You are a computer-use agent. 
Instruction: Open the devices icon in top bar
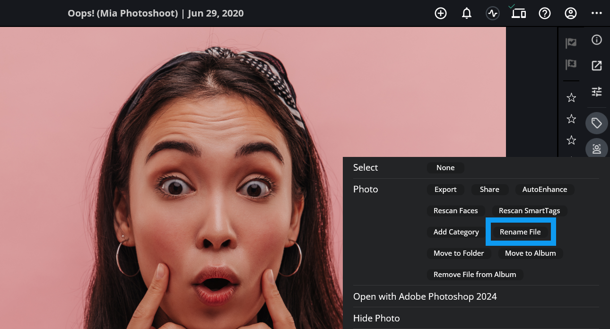[x=519, y=13]
